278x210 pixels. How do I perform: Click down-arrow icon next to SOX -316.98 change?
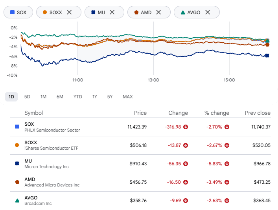186,127
